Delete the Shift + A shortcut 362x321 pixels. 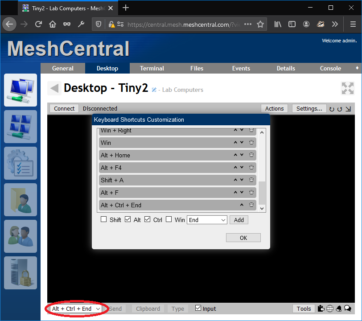point(251,180)
